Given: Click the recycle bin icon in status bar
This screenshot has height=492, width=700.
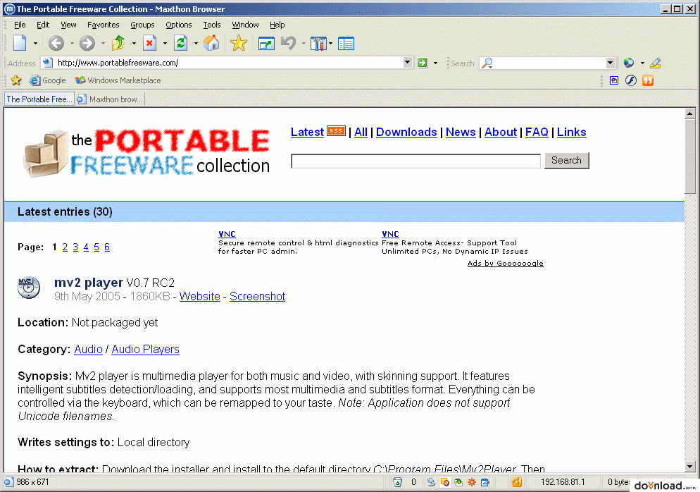Looking at the screenshot, I should pyautogui.click(x=397, y=482).
